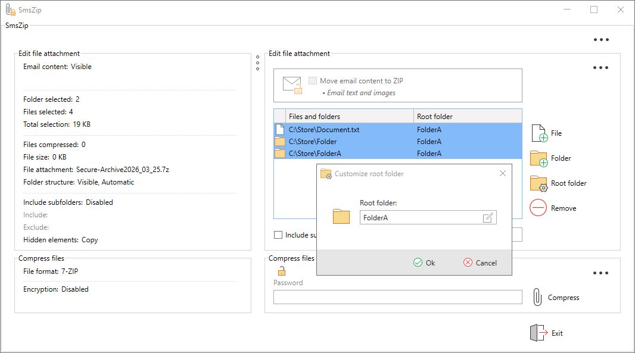635x353 pixels.
Task: Close the Customize root folder dialog
Action: pos(502,173)
